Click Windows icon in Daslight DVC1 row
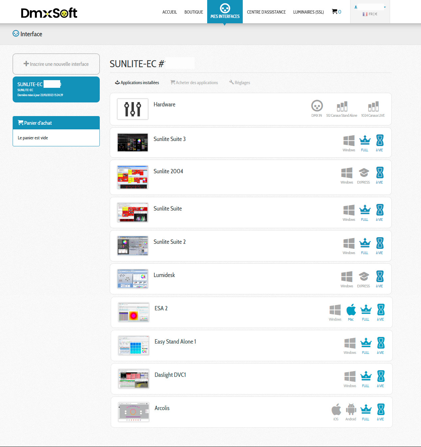The image size is (421, 447). coord(350,376)
